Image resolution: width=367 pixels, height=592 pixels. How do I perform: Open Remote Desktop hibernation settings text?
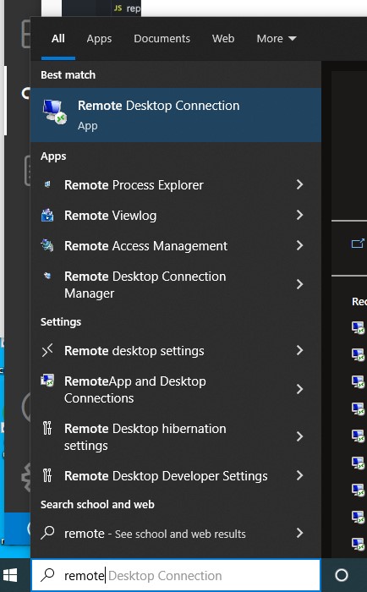point(145,437)
